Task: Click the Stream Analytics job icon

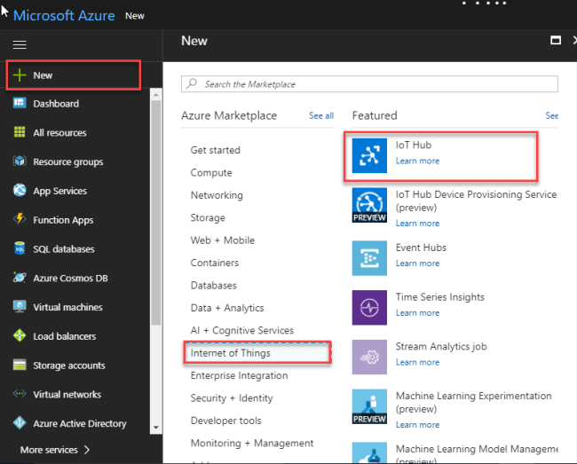Action: click(x=367, y=355)
